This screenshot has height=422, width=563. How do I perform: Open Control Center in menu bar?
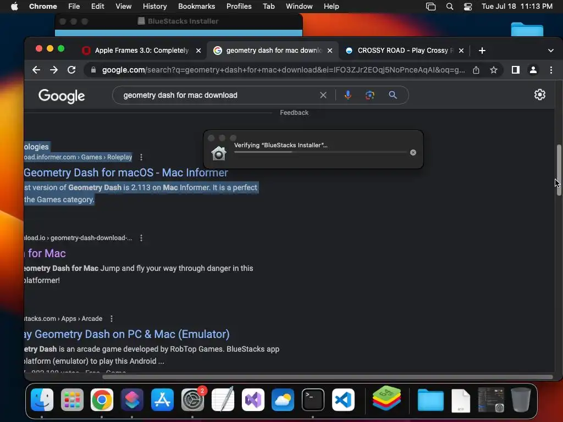pos(468,7)
